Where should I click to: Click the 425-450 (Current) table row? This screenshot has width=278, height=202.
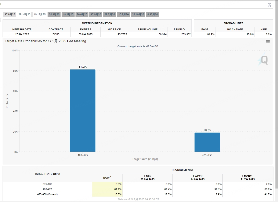(138, 194)
